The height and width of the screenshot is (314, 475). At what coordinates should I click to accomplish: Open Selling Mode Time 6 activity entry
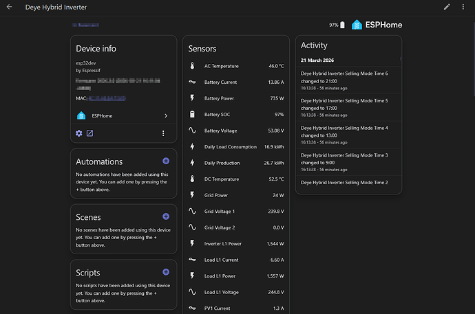[348, 80]
